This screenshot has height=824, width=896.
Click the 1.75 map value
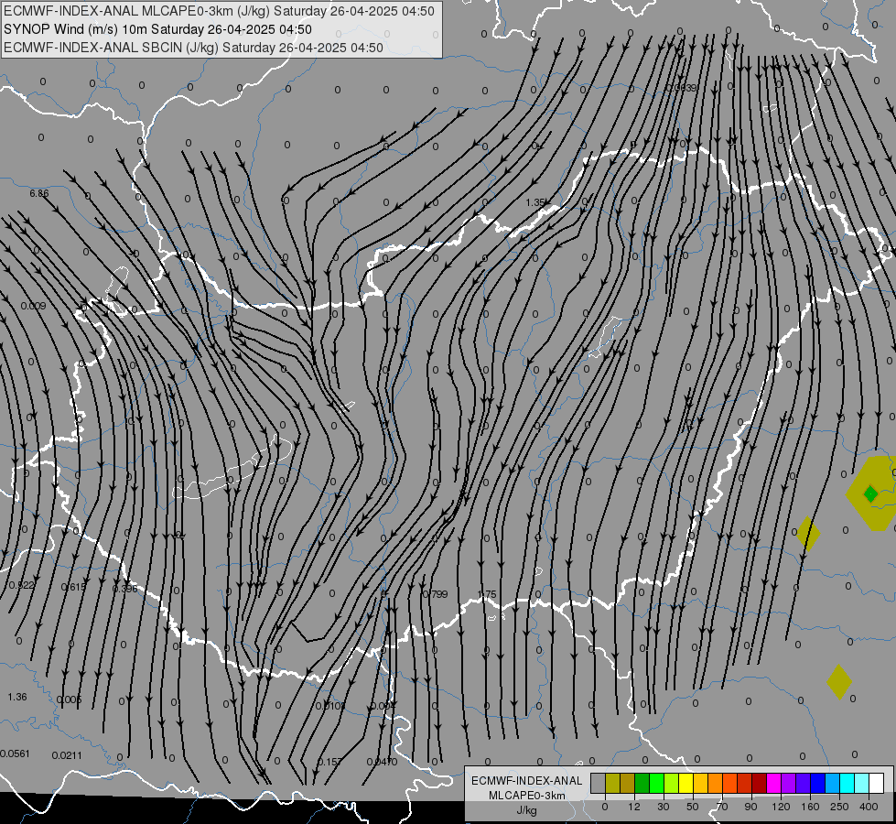click(x=487, y=595)
